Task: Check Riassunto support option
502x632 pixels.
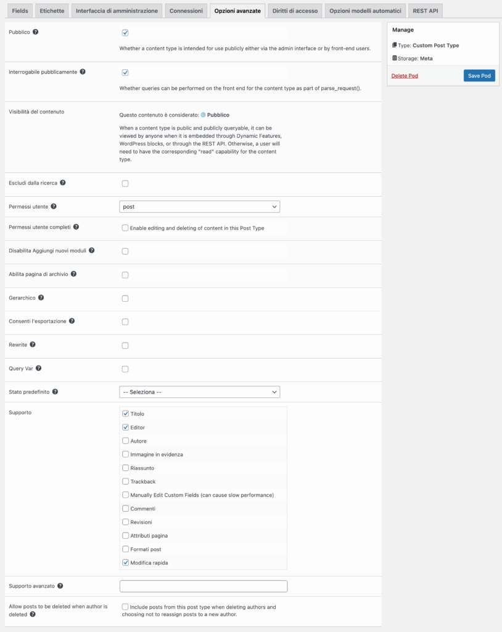Action: click(126, 468)
